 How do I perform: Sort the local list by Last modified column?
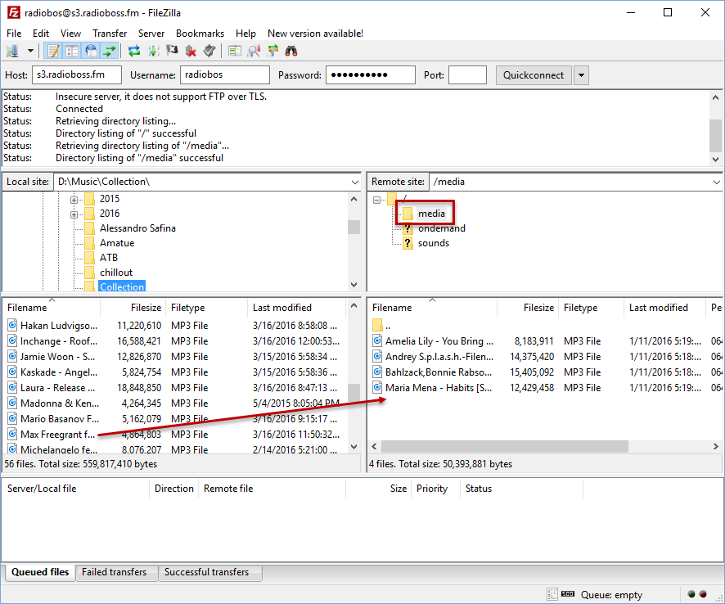pos(296,308)
